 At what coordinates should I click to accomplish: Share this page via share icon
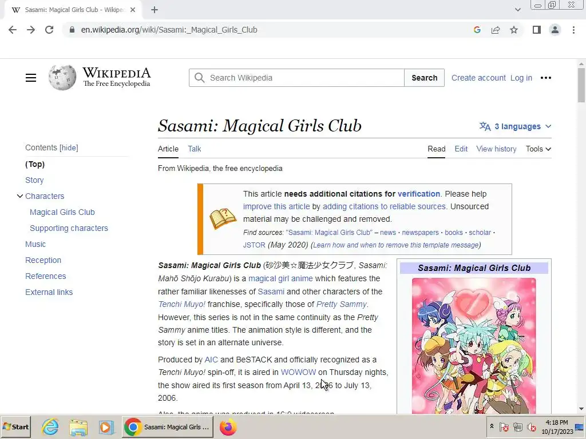tap(496, 30)
